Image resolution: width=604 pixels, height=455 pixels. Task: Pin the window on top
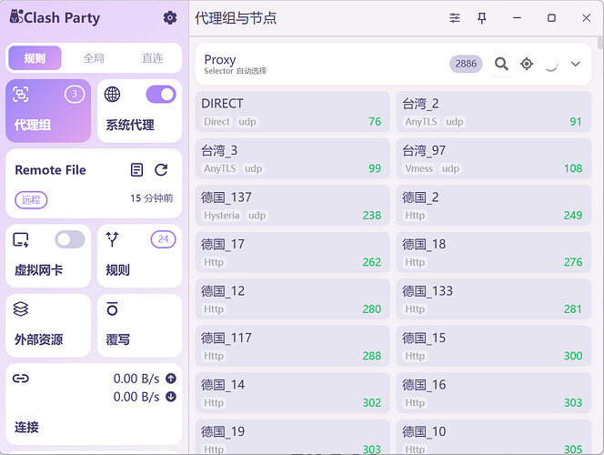tap(481, 17)
